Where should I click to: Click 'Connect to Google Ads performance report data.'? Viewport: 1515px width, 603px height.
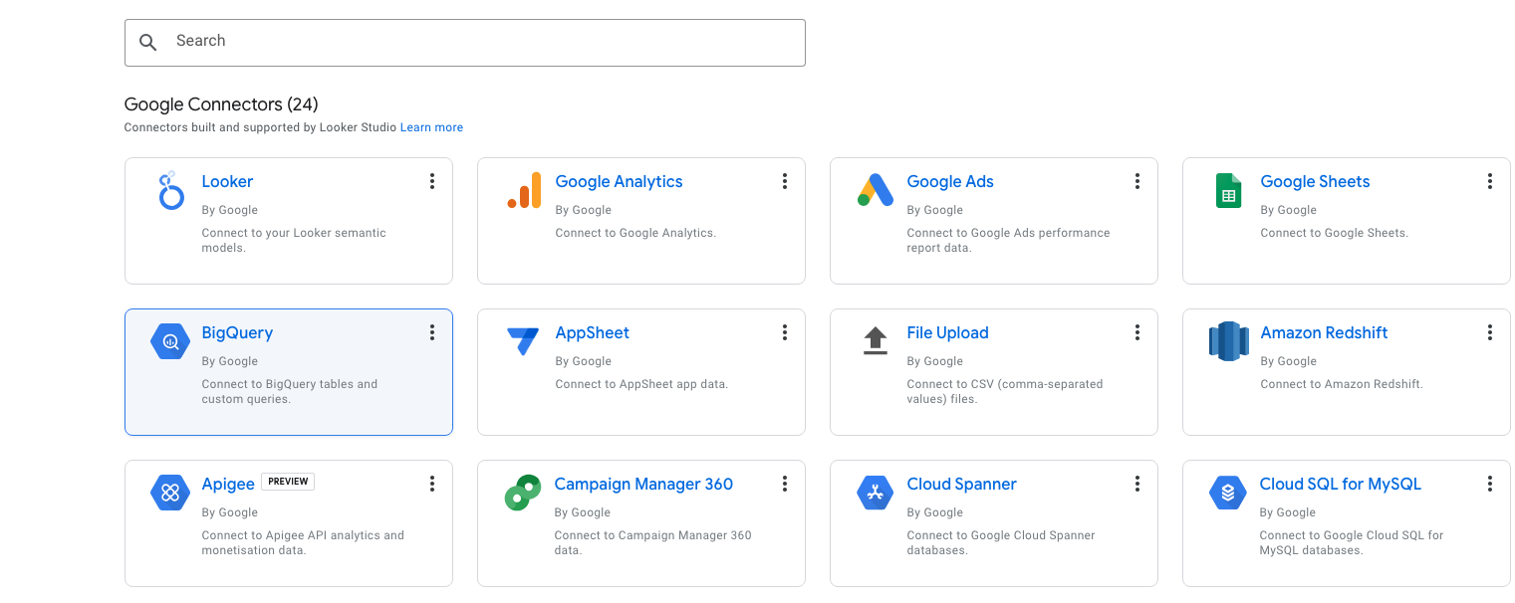(x=1008, y=241)
